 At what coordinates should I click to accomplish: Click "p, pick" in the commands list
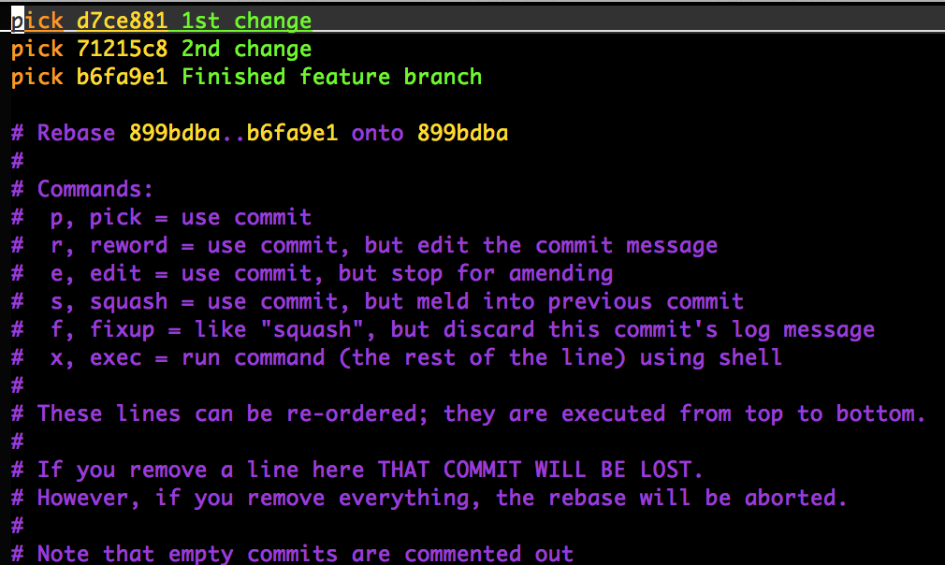[96, 217]
